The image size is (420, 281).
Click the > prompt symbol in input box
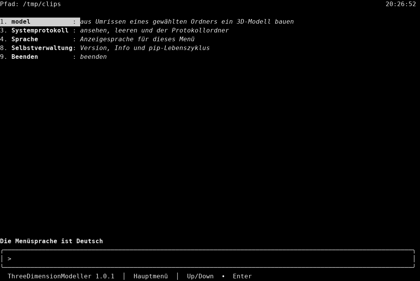pyautogui.click(x=10, y=259)
